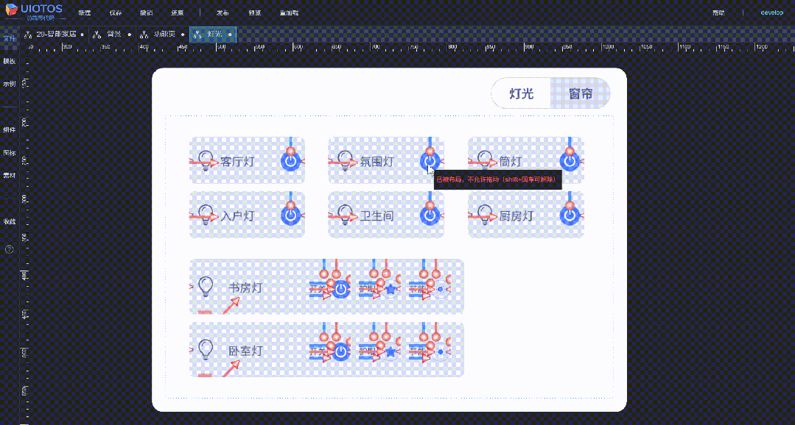Click the 保存 button in the top toolbar

pos(115,12)
